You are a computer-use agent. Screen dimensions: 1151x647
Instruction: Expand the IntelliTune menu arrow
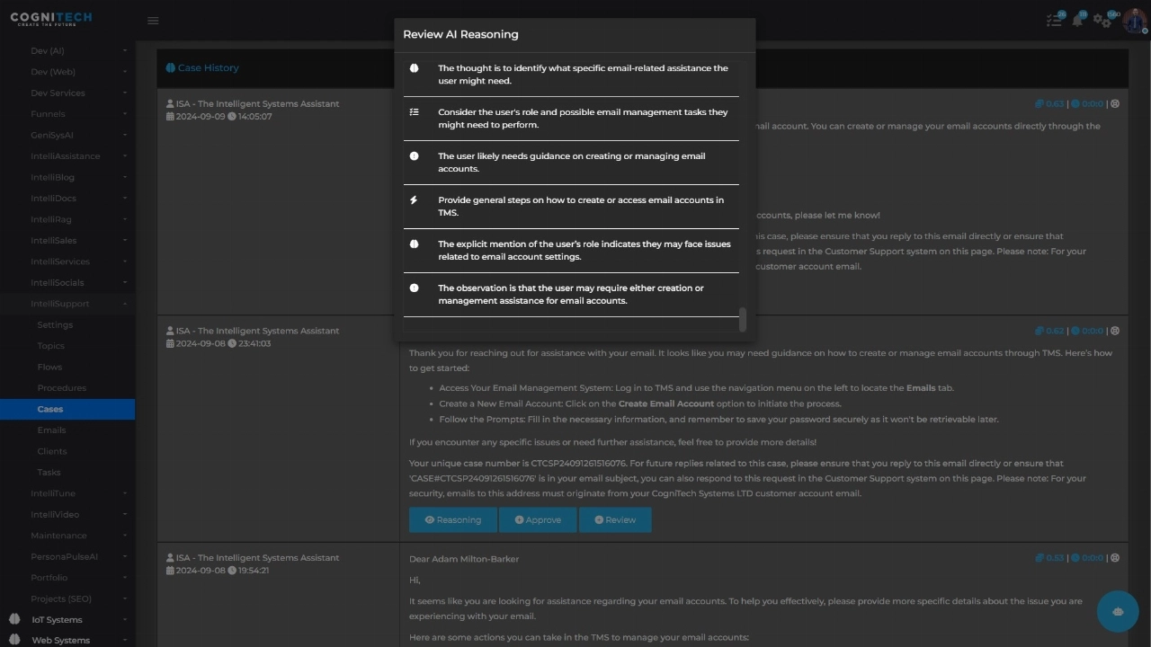[125, 493]
